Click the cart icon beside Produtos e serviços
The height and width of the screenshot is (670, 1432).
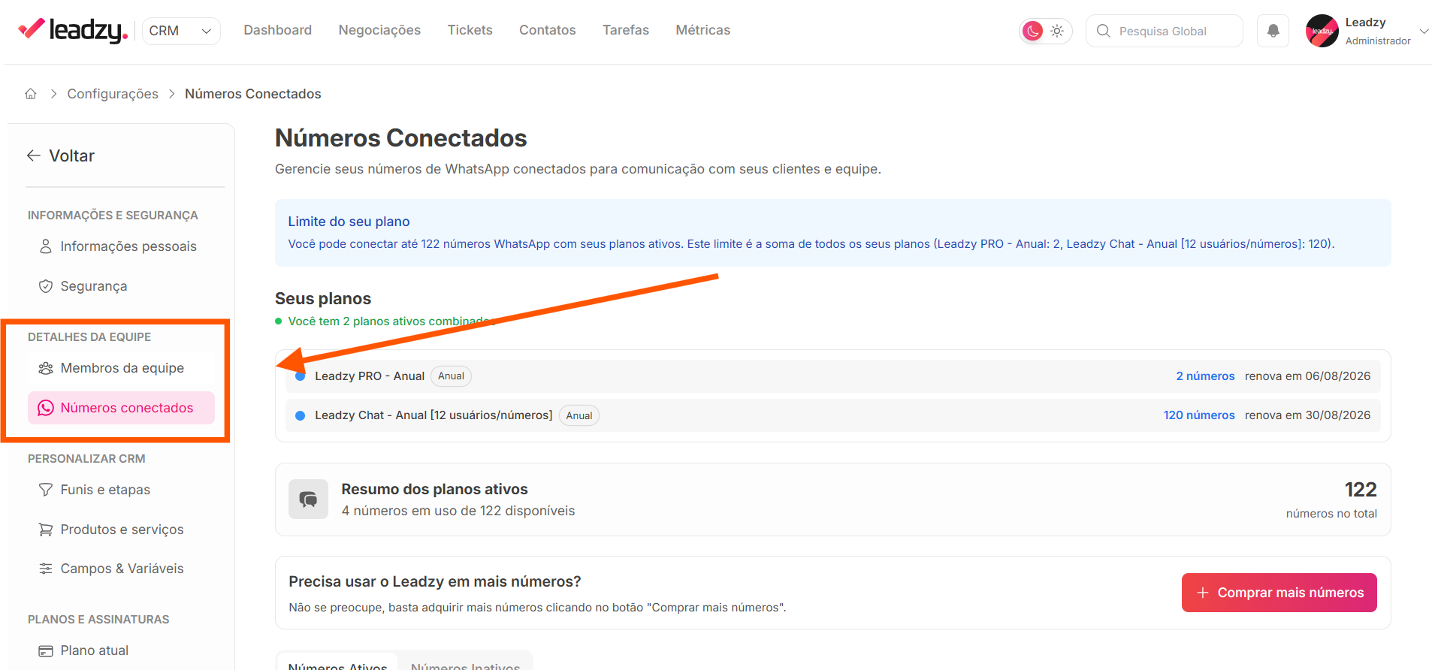coord(46,530)
